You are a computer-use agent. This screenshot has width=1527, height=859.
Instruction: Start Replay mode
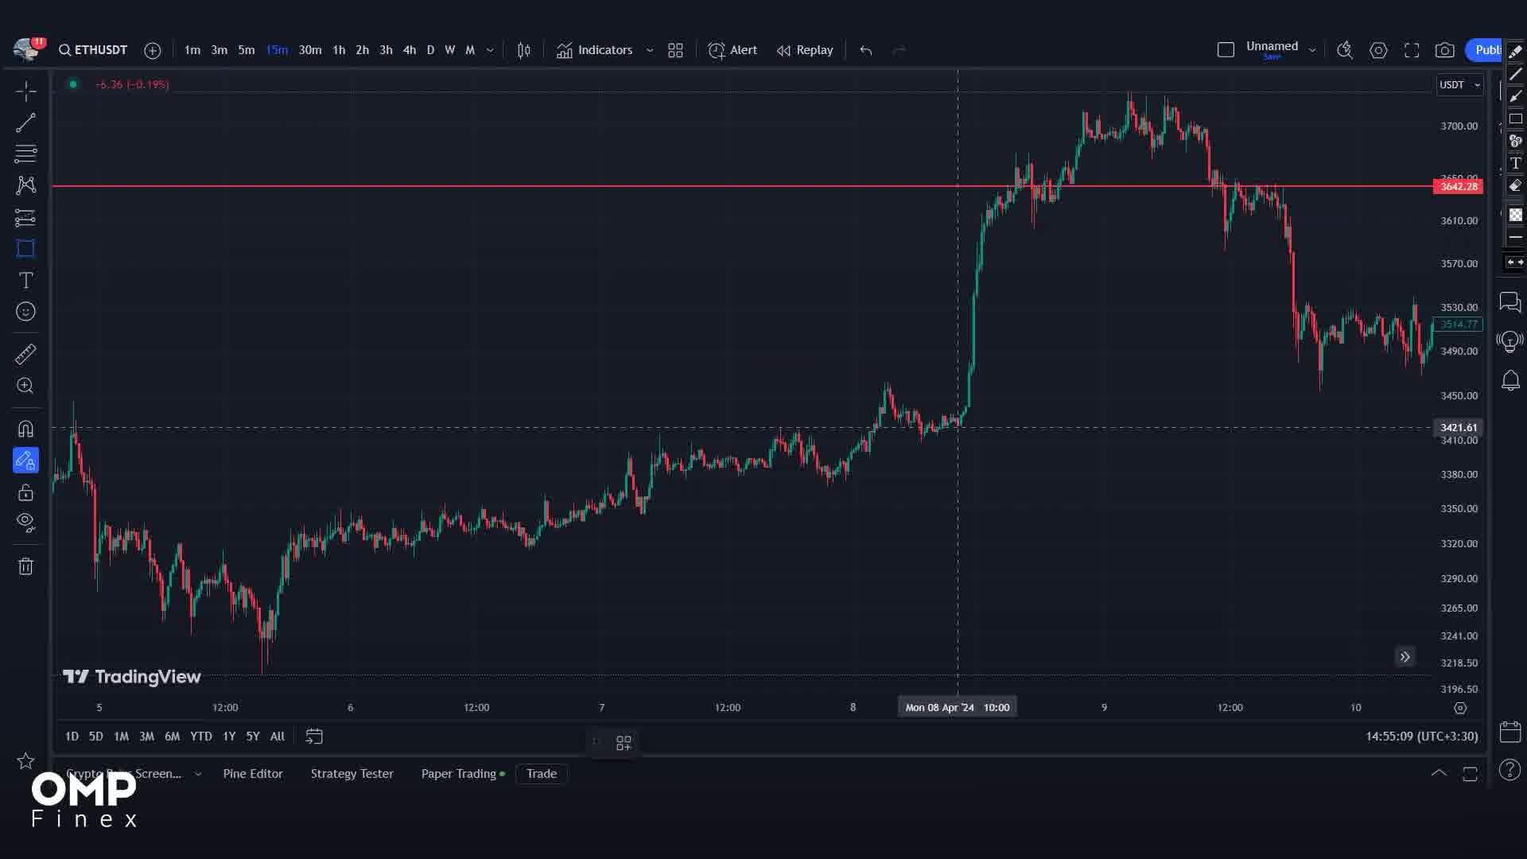pos(804,50)
